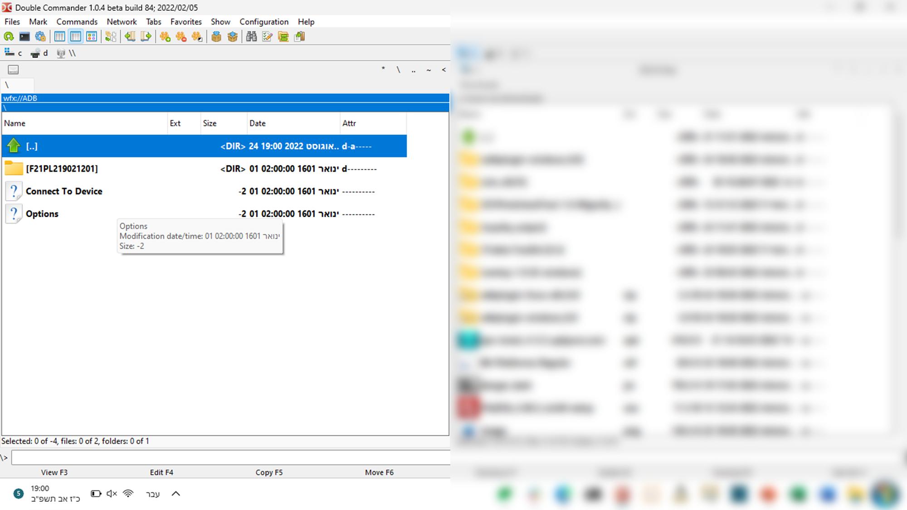The image size is (907, 510).
Task: Open the Commands menu
Action: pyautogui.click(x=77, y=22)
